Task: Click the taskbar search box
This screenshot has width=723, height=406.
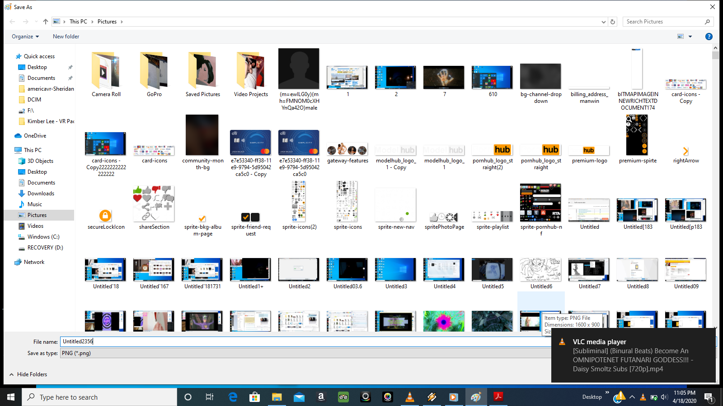Action: click(x=99, y=397)
